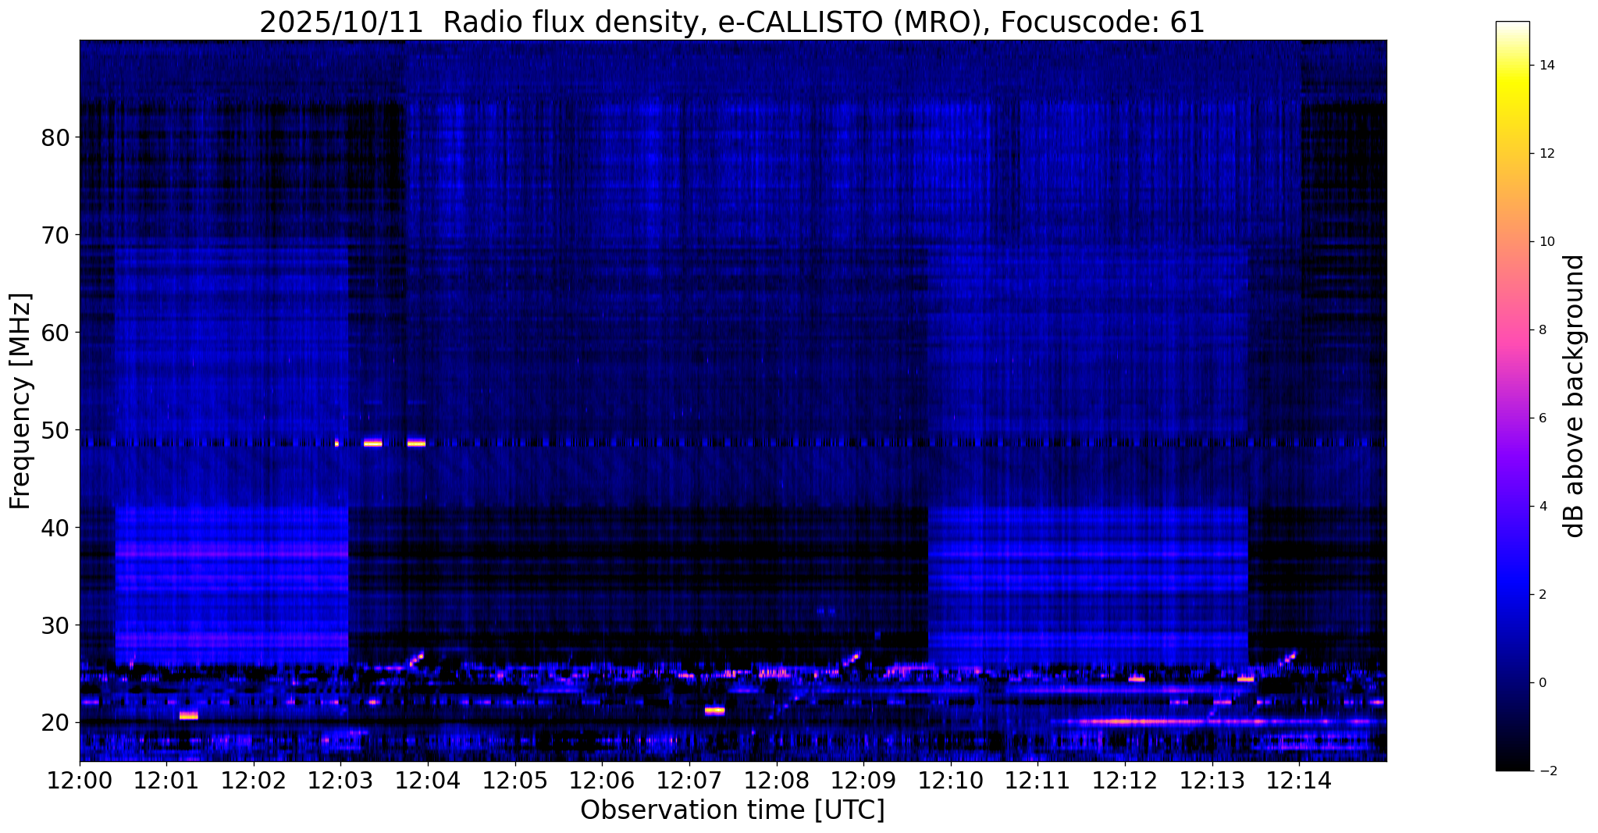Click the colorbar tick label 8
The image size is (1598, 833).
[1542, 330]
